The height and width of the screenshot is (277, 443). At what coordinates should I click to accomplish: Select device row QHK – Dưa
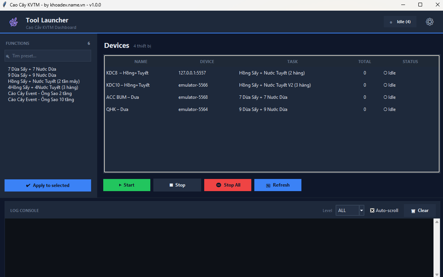point(272,109)
